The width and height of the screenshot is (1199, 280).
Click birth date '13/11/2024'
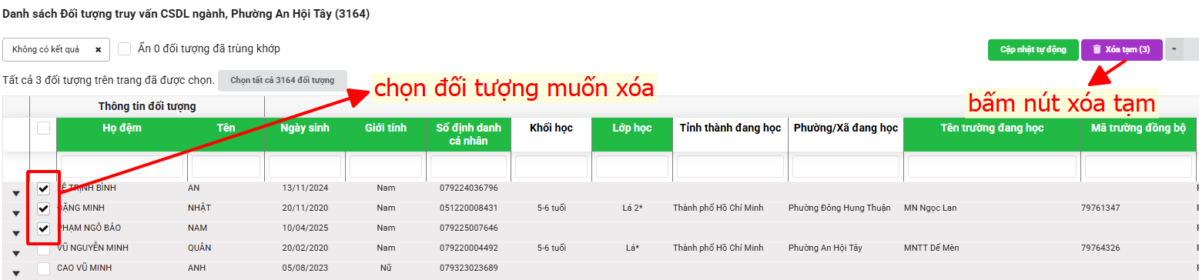point(305,188)
